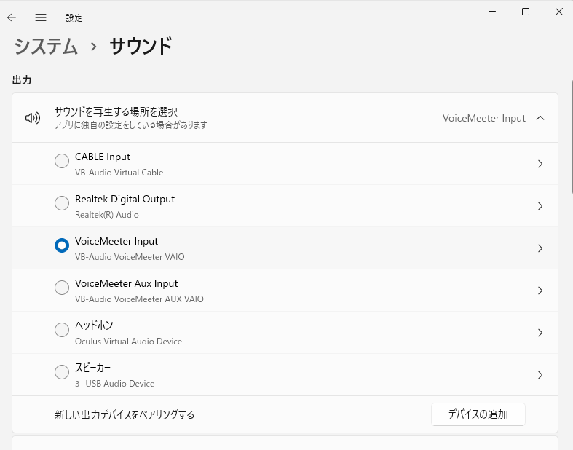Open CABLE Input properties chevron
Screen dimensions: 573x450
540,164
